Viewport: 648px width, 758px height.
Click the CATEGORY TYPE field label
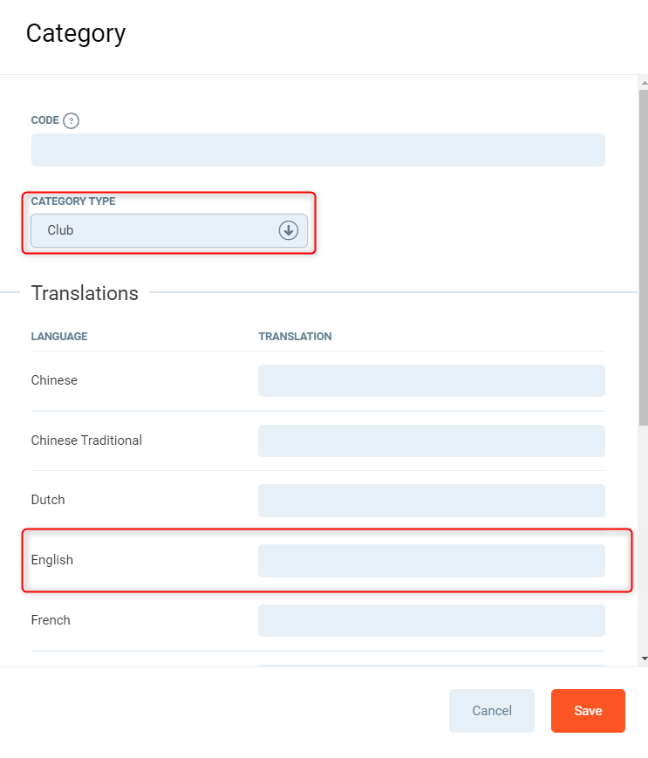[x=73, y=201]
